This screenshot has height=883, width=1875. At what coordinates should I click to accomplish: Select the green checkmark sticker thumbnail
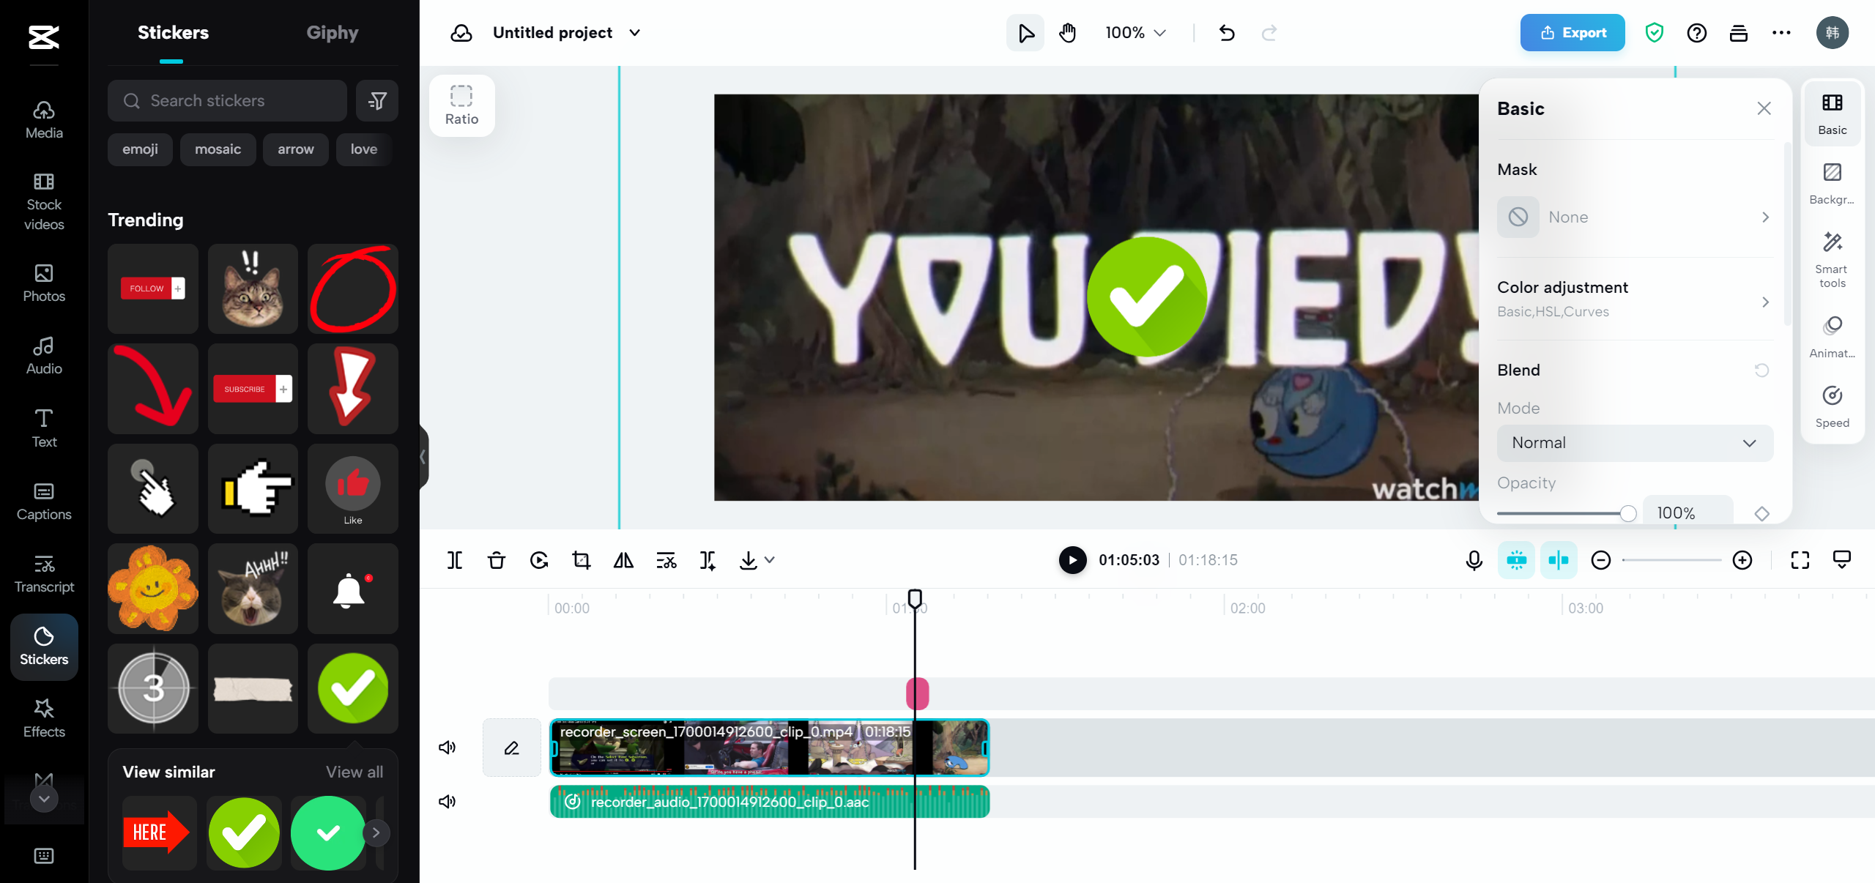tap(352, 688)
